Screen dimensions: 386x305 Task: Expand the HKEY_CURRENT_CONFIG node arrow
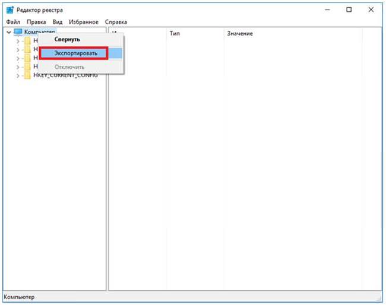[x=18, y=76]
